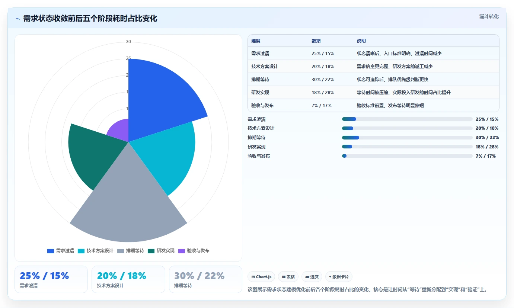Click description '等待时间被压缩，实际投入研发的时间占比提升'
This screenshot has height=308, width=514.
click(x=403, y=93)
